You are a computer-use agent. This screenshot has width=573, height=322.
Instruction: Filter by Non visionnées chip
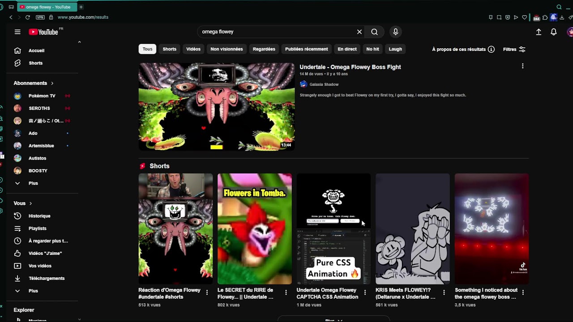coord(227,49)
